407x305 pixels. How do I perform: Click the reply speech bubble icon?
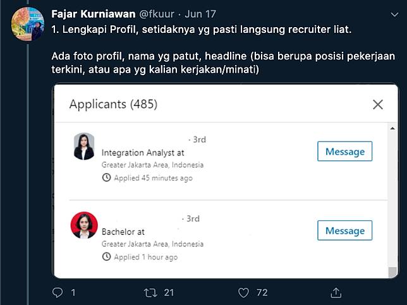tap(58, 292)
